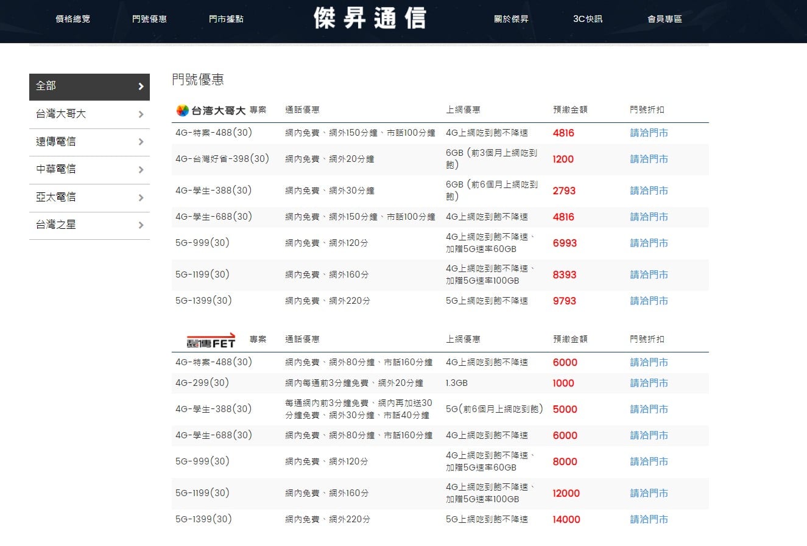807x546 pixels.
Task: Click 請洽門市 for FET 4G-特案-488(30)
Action: click(649, 362)
